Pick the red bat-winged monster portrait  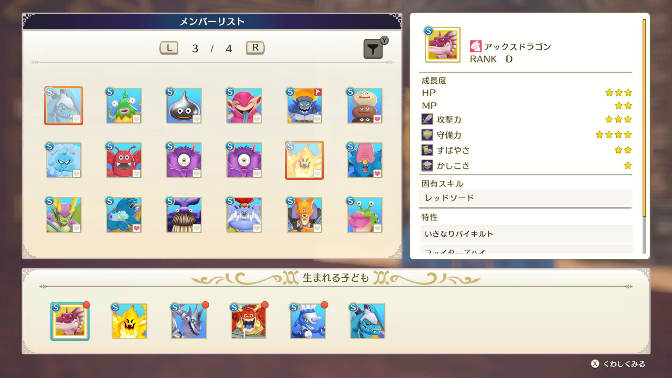click(x=124, y=160)
